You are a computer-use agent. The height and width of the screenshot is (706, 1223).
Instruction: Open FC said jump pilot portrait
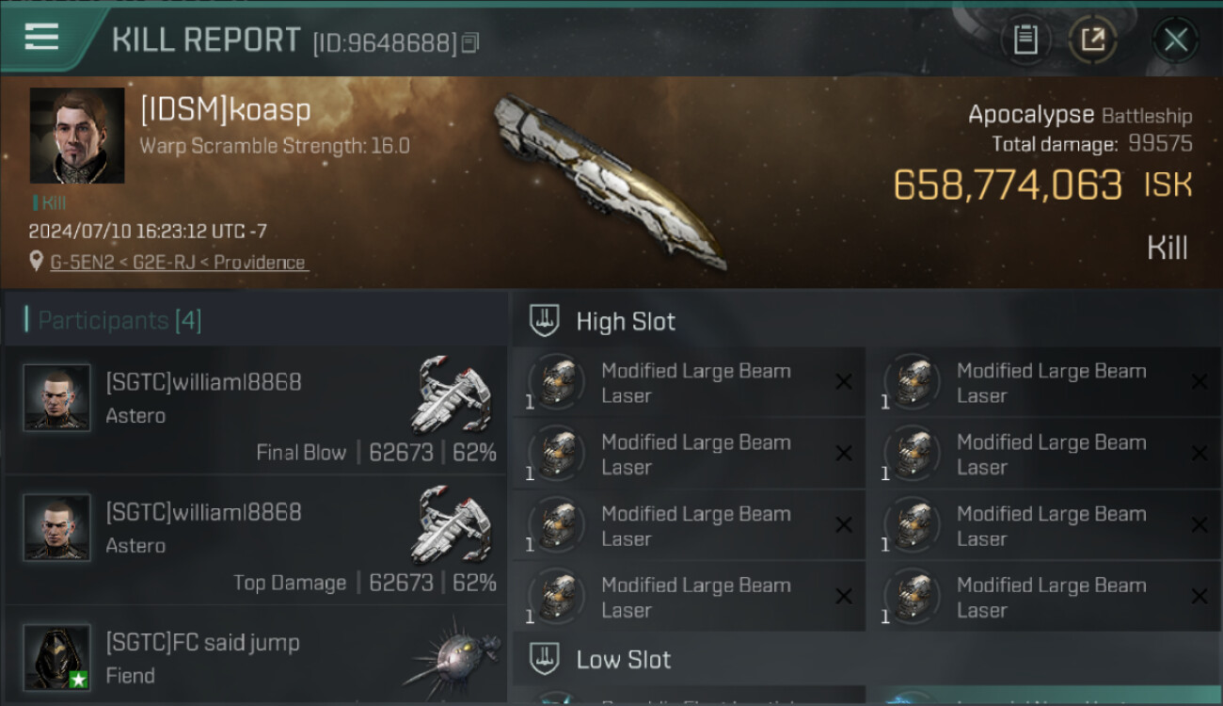tap(57, 657)
